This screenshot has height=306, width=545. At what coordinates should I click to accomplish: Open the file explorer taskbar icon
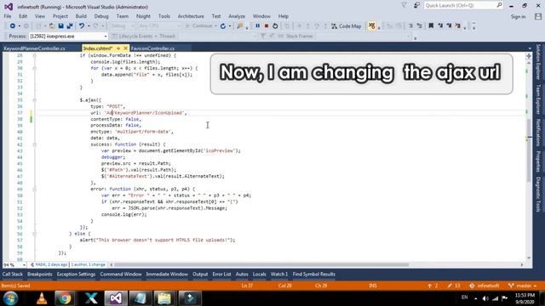tap(164, 298)
